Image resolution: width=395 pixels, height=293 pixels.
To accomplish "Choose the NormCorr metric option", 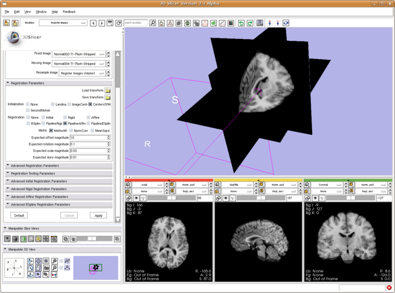I will coord(71,130).
